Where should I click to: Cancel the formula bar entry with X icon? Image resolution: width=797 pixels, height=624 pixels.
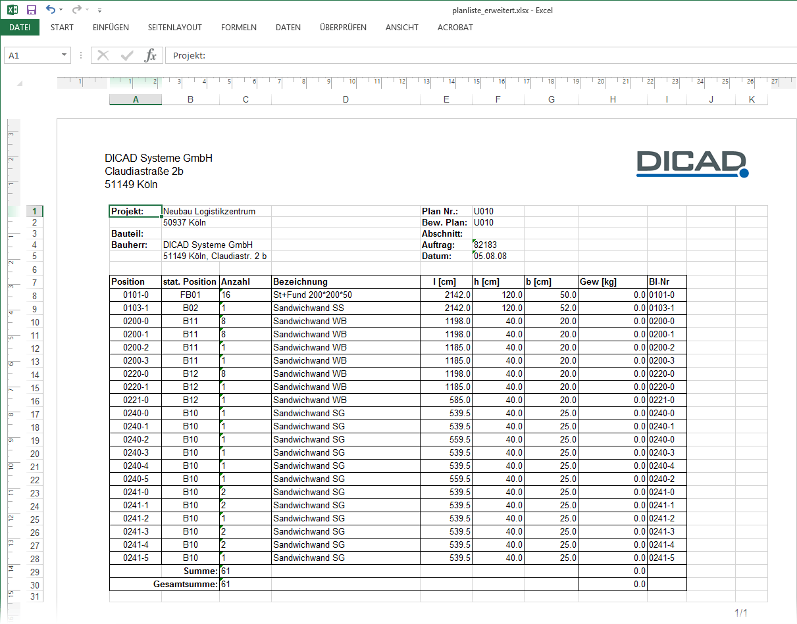pyautogui.click(x=103, y=56)
